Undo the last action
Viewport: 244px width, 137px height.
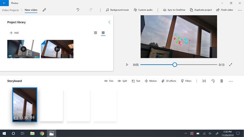pyautogui.click(x=78, y=10)
